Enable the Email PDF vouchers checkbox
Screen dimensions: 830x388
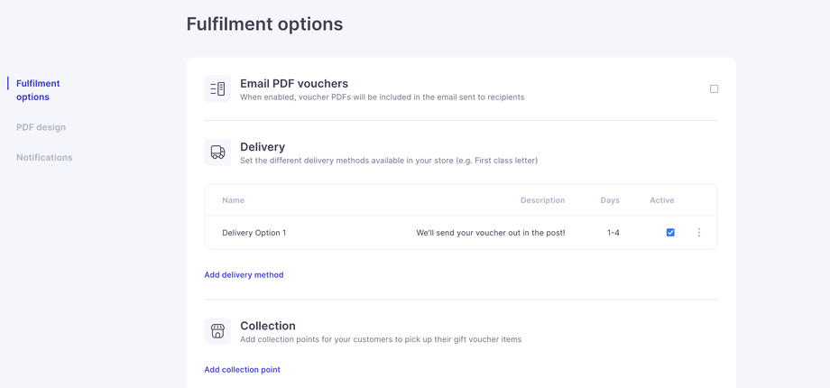pos(714,89)
